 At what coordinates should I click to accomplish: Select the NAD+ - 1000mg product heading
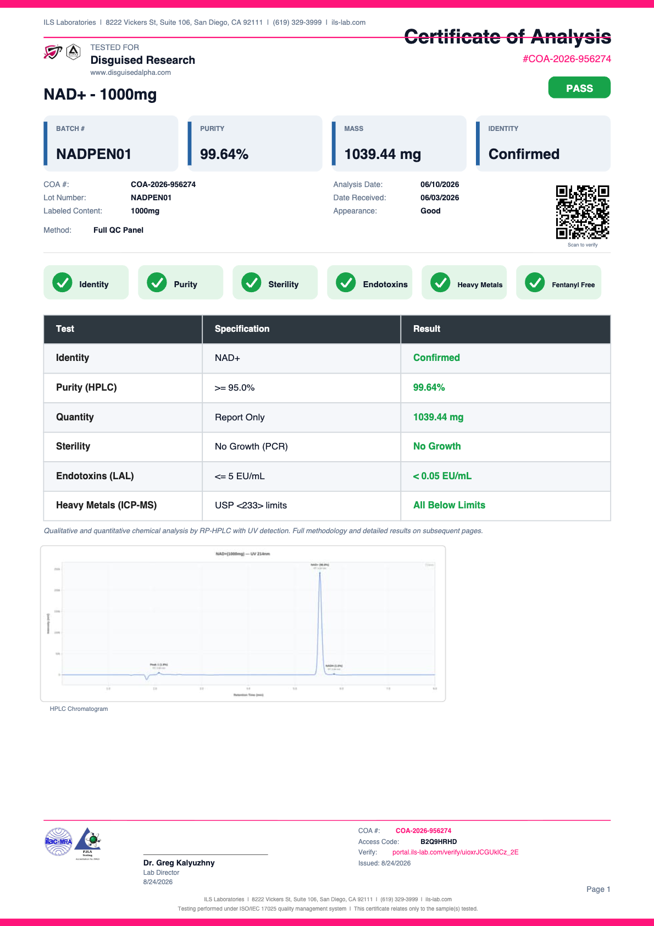click(100, 95)
